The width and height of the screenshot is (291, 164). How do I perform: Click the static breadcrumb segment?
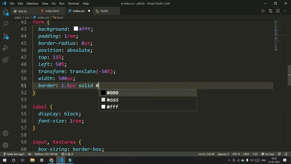pos(18,17)
